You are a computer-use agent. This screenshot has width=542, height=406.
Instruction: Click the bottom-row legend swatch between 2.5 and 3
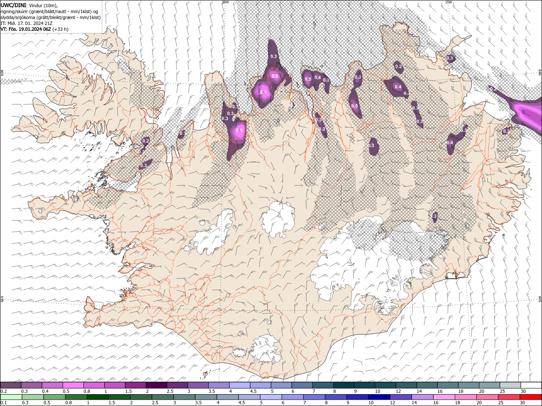[x=163, y=397]
